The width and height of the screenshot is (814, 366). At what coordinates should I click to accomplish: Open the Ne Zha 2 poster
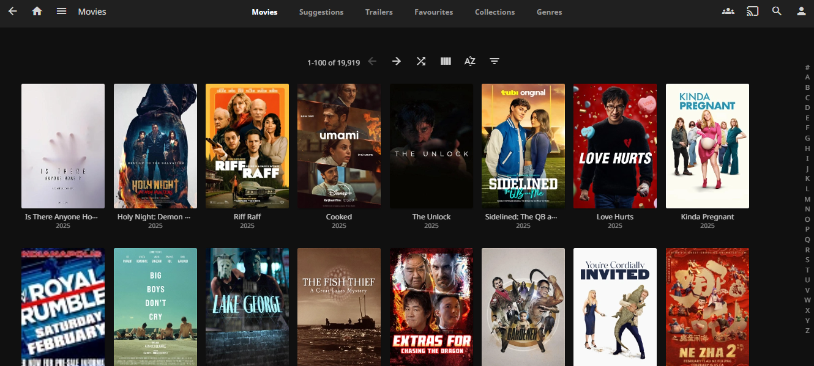click(708, 307)
